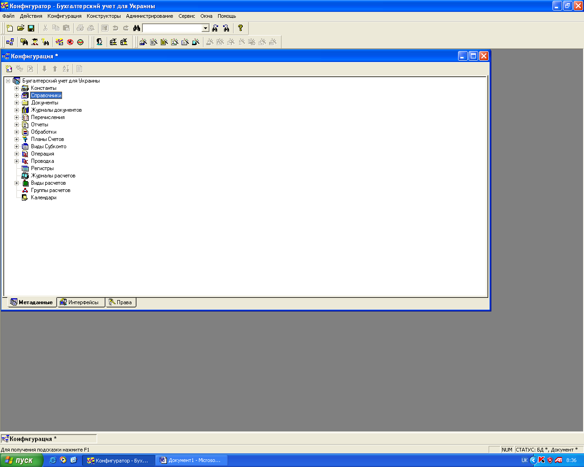The height and width of the screenshot is (467, 584).
Task: Open the Конфигурация menu
Action: point(64,16)
